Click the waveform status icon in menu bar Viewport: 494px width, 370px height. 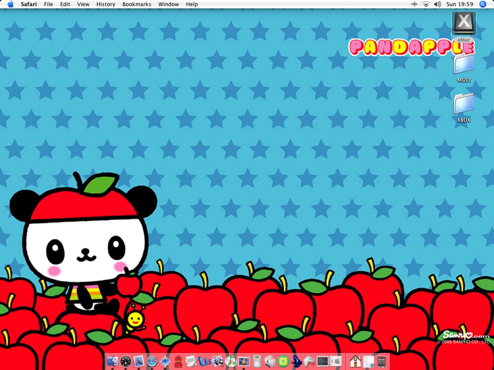coord(414,4)
